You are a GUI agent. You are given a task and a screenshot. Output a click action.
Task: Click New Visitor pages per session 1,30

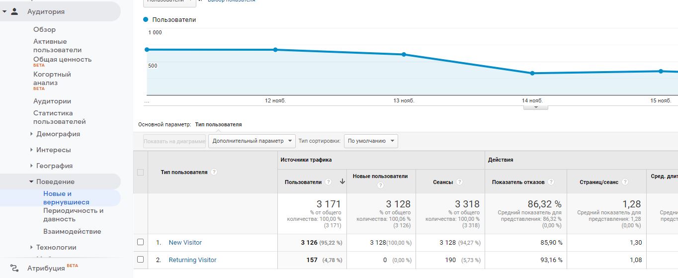[636, 242]
